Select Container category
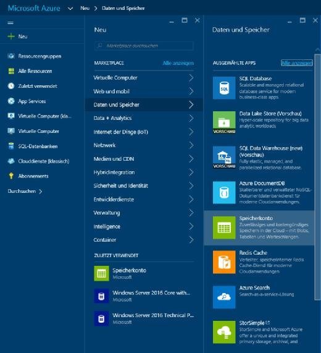The image size is (321, 353). pyautogui.click(x=144, y=240)
